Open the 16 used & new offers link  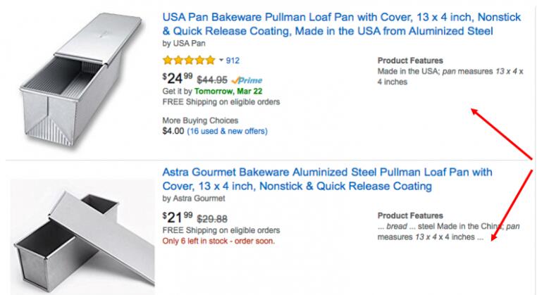click(227, 131)
